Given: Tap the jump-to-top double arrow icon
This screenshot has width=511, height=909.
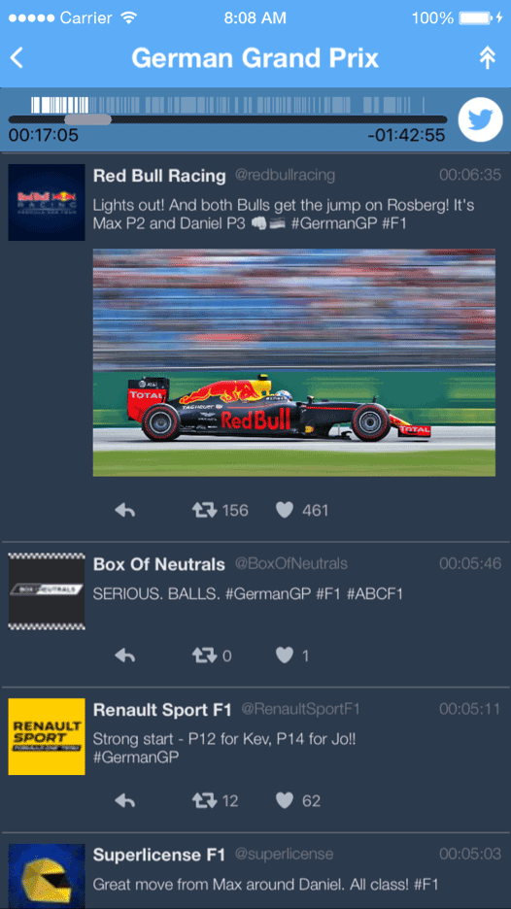Looking at the screenshot, I should pos(488,58).
